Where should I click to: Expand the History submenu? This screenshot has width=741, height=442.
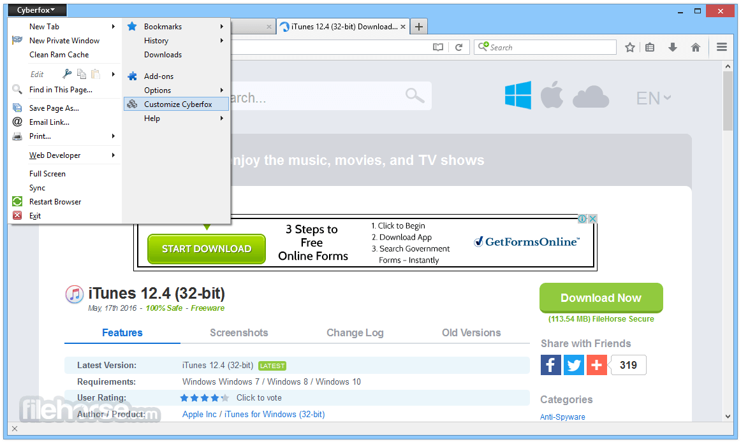[x=176, y=41]
